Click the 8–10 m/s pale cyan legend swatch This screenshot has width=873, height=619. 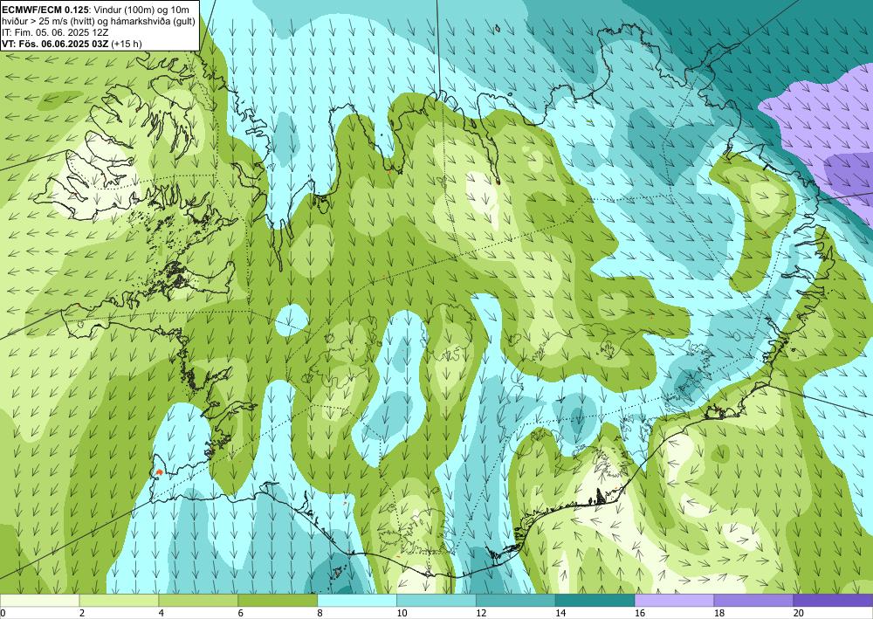[357, 601]
